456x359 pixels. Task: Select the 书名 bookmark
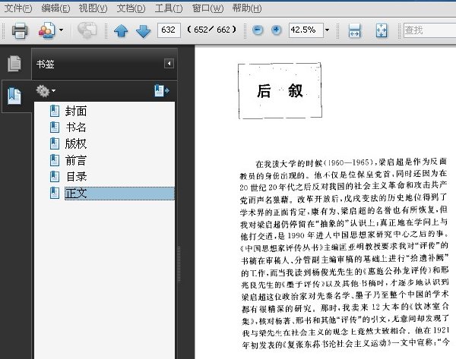pos(75,128)
